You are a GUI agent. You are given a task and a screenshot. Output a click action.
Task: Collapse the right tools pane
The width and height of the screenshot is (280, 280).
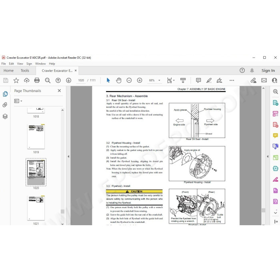point(276,222)
